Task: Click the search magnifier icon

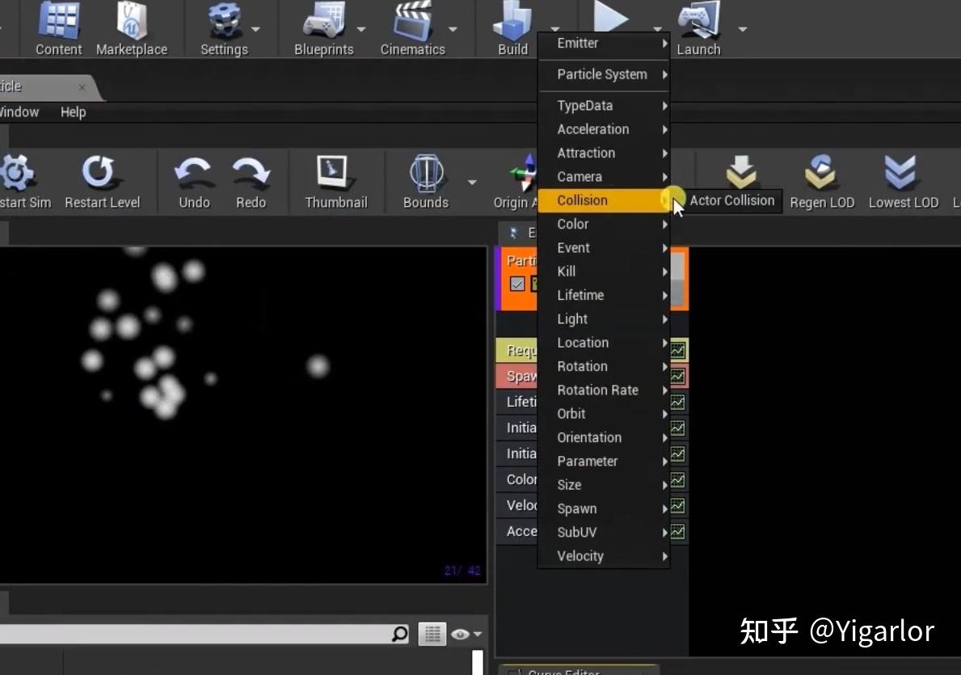Action: (400, 633)
